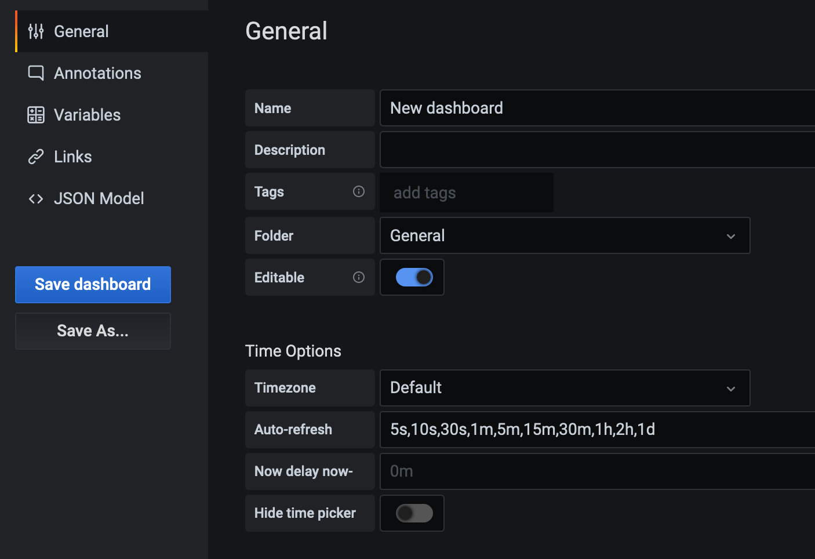Click the Save dashboard button

pyautogui.click(x=93, y=285)
